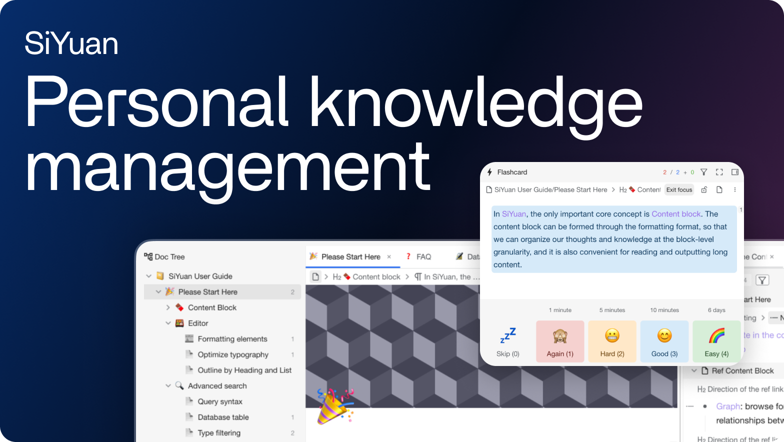The image size is (784, 442).
Task: Open the Content block link in flashcard
Action: point(676,214)
